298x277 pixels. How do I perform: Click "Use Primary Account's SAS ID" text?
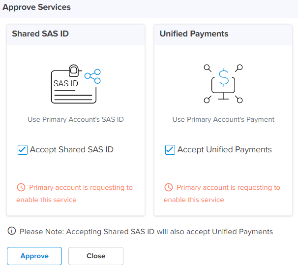point(75,119)
